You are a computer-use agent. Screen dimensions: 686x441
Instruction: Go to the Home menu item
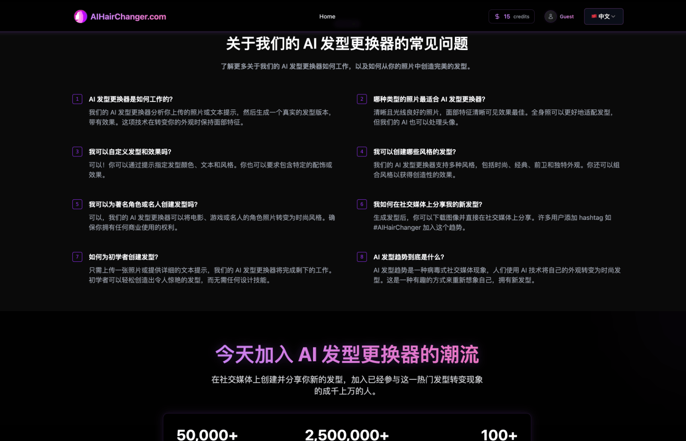[x=327, y=16]
